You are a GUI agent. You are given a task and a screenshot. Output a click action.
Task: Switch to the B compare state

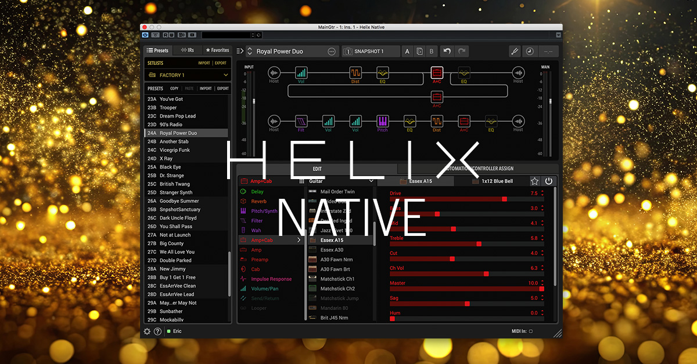[431, 52]
